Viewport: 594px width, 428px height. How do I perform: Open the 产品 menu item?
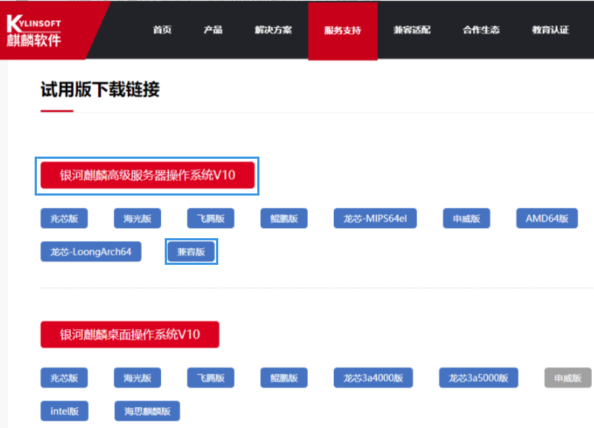[x=213, y=30]
